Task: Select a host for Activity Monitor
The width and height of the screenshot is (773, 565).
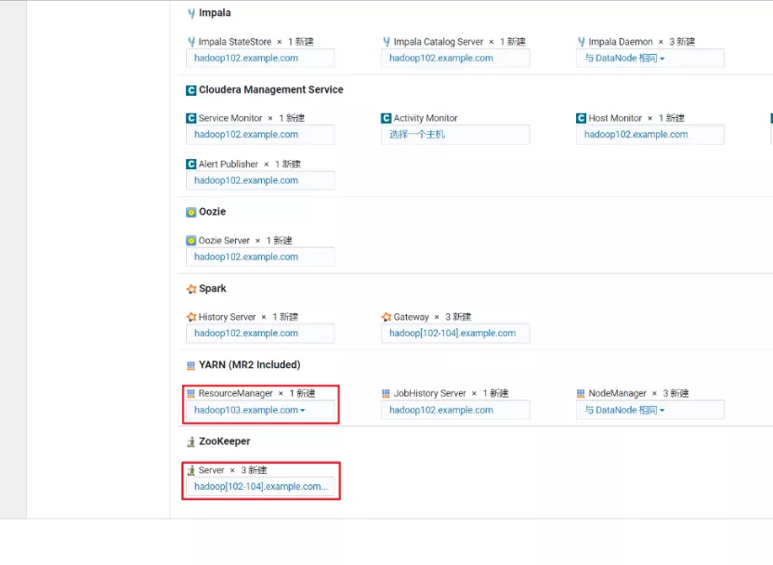Action: 455,135
